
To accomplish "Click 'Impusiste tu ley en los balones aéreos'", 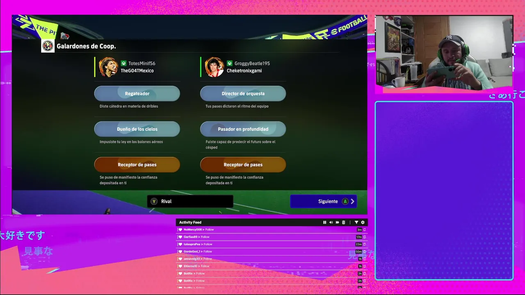I will click(x=131, y=142).
